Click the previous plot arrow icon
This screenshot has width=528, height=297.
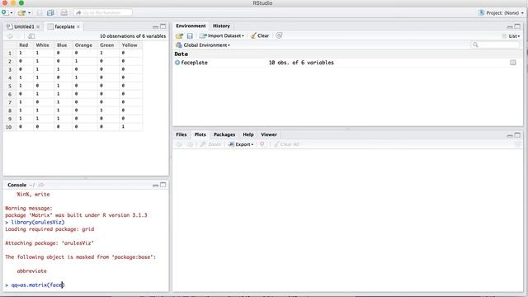coord(179,144)
